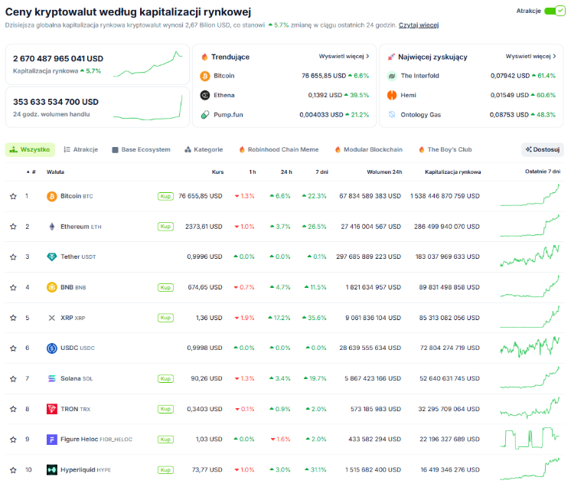Sort by Waluta column header
571x487 pixels.
pos(55,172)
